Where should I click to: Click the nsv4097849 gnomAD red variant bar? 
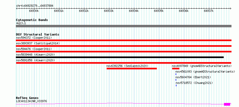[x=176, y=69]
